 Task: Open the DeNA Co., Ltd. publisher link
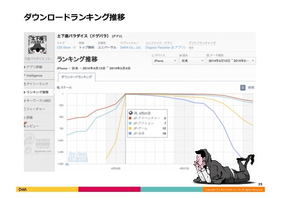[130, 47]
